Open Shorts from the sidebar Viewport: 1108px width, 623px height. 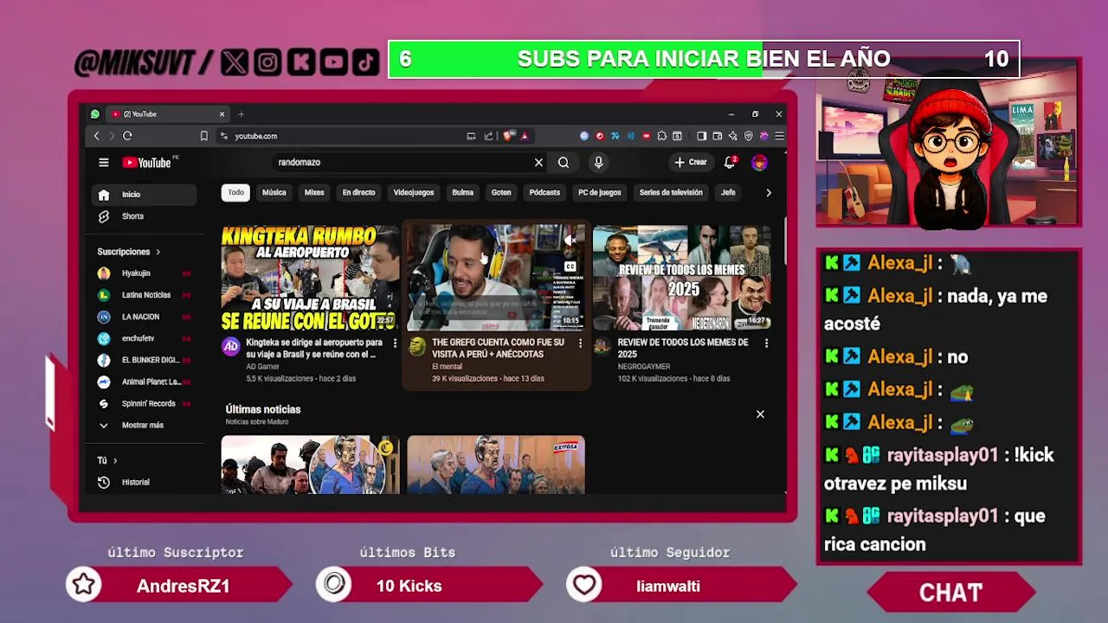click(x=144, y=216)
